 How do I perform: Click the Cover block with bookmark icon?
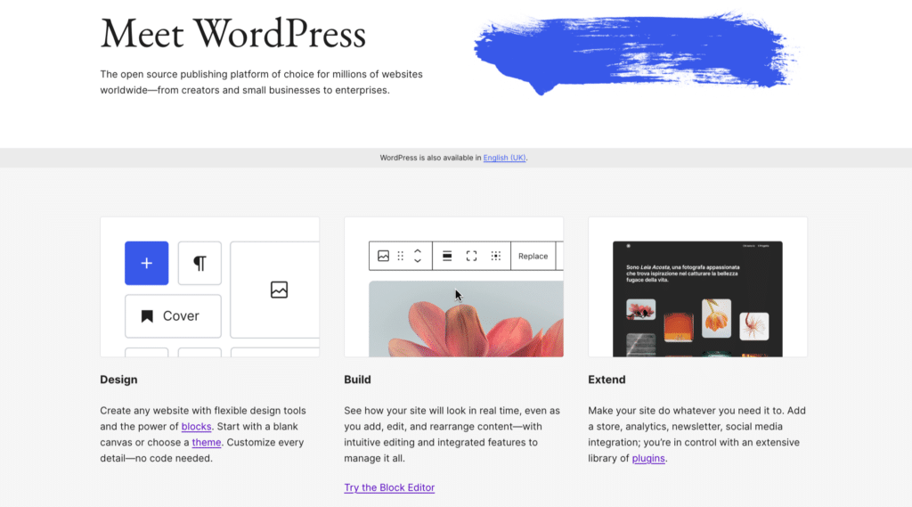coord(173,316)
